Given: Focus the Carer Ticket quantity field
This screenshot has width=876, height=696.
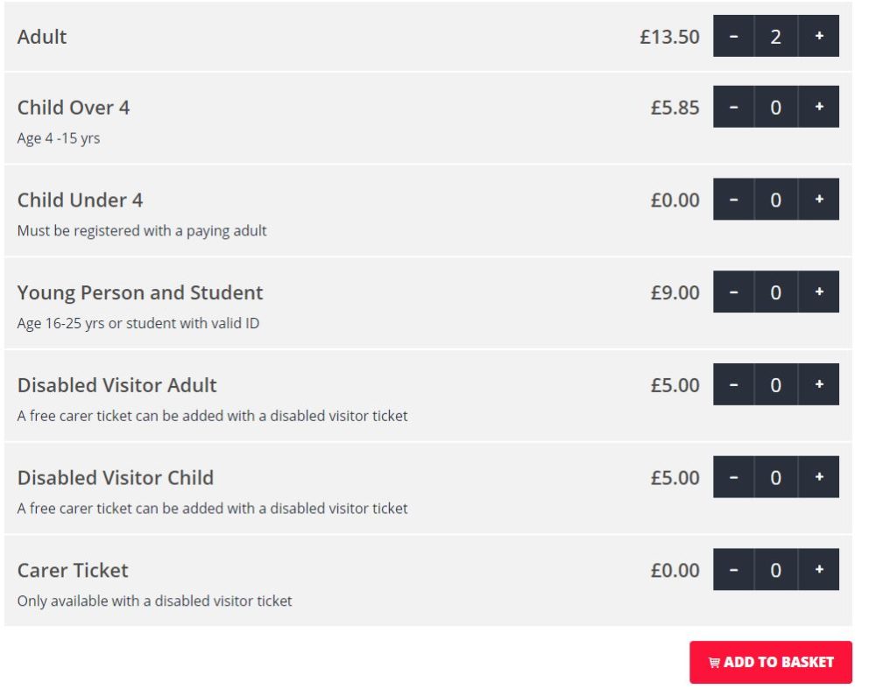Looking at the screenshot, I should point(776,570).
